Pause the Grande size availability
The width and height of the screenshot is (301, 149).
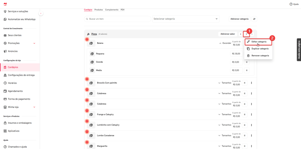click(x=247, y=62)
